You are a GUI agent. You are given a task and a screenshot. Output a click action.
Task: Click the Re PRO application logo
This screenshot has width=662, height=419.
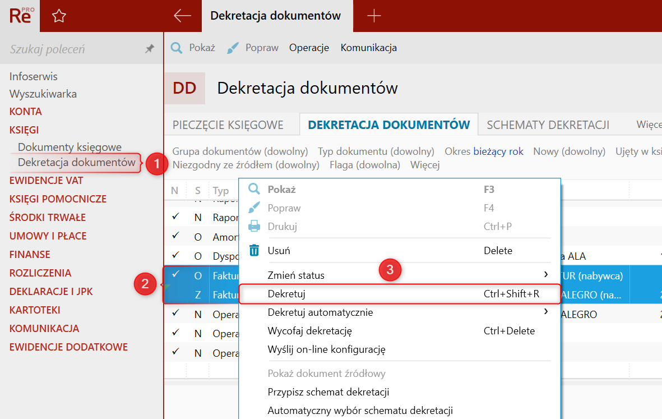[x=21, y=16]
